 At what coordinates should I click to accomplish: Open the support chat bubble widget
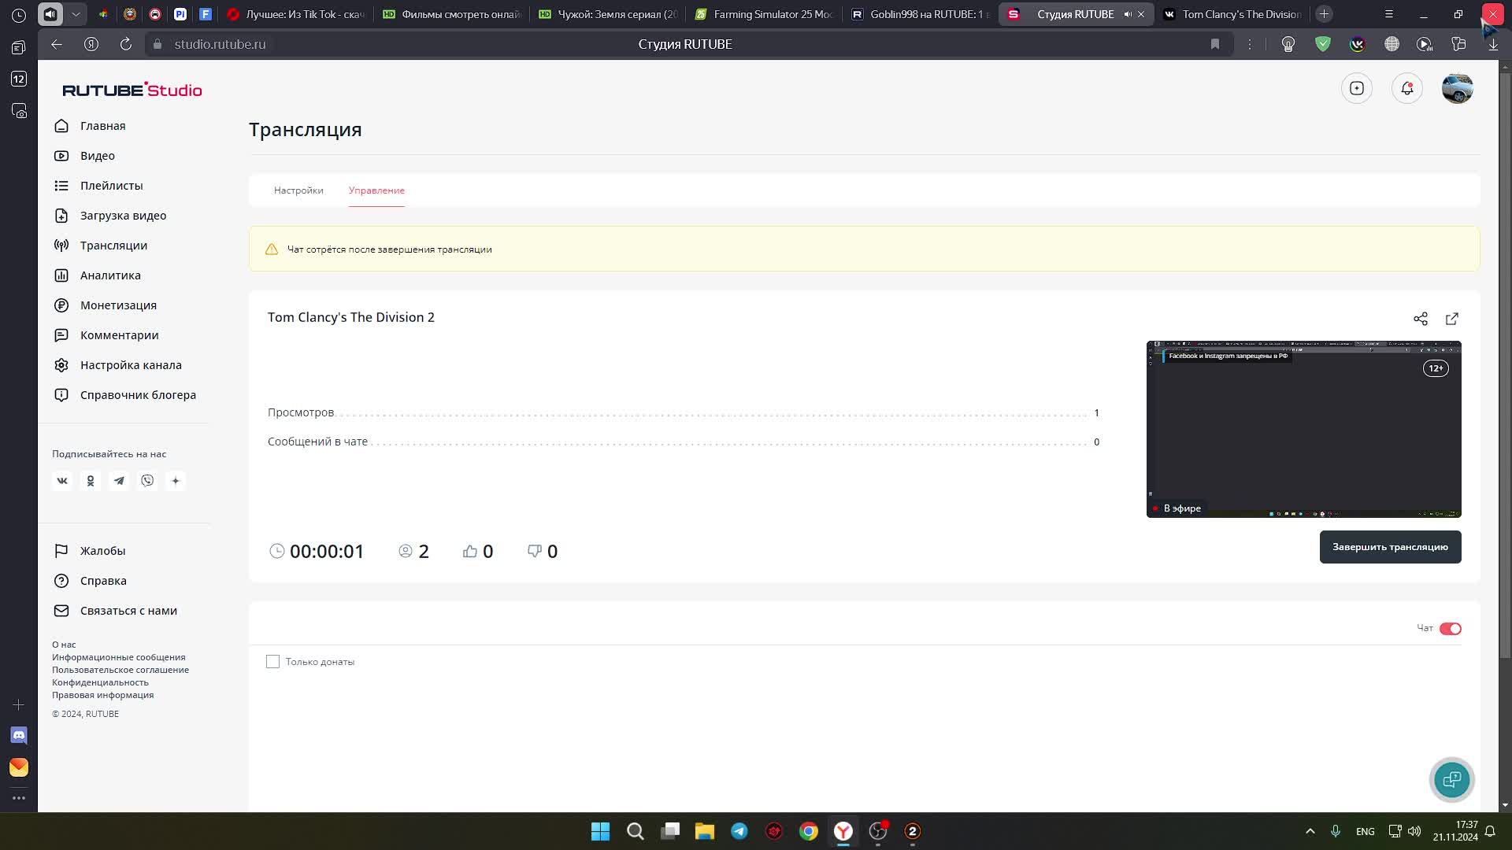(1451, 780)
